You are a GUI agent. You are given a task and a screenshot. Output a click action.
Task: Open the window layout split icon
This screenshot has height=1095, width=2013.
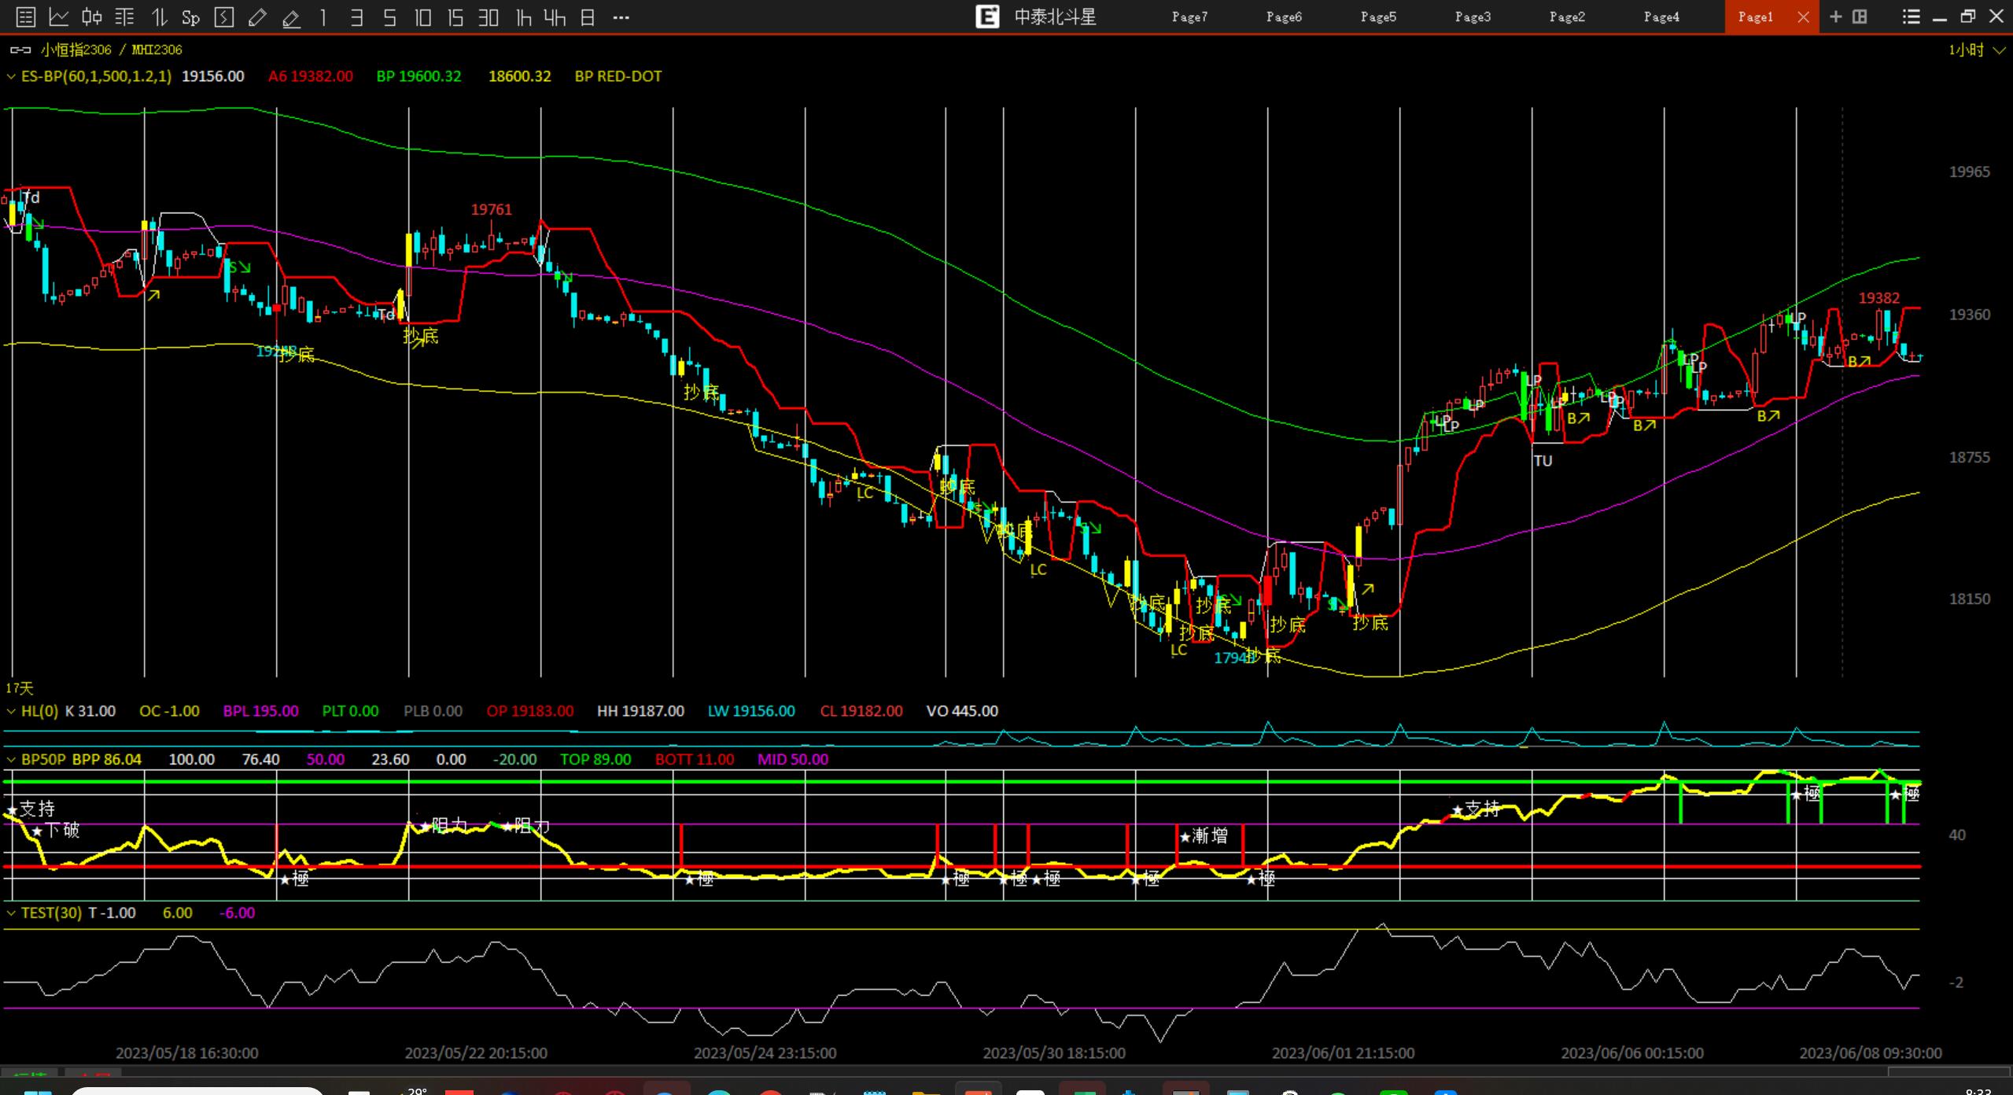click(x=1860, y=17)
